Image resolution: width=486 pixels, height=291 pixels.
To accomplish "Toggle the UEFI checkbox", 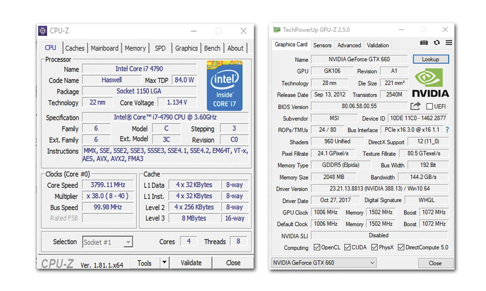I will (430, 107).
